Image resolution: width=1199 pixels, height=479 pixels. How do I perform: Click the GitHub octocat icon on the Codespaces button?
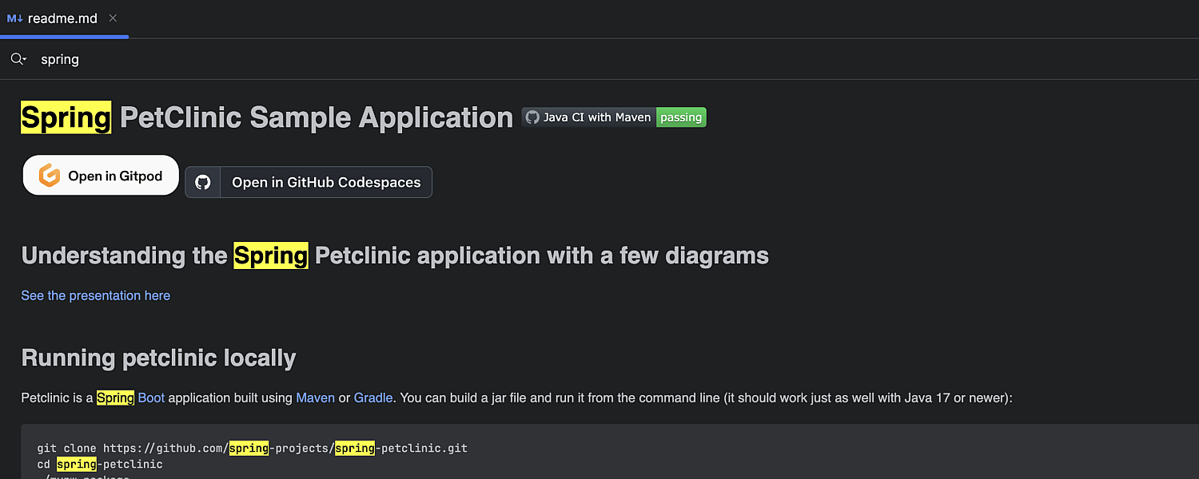pyautogui.click(x=203, y=182)
